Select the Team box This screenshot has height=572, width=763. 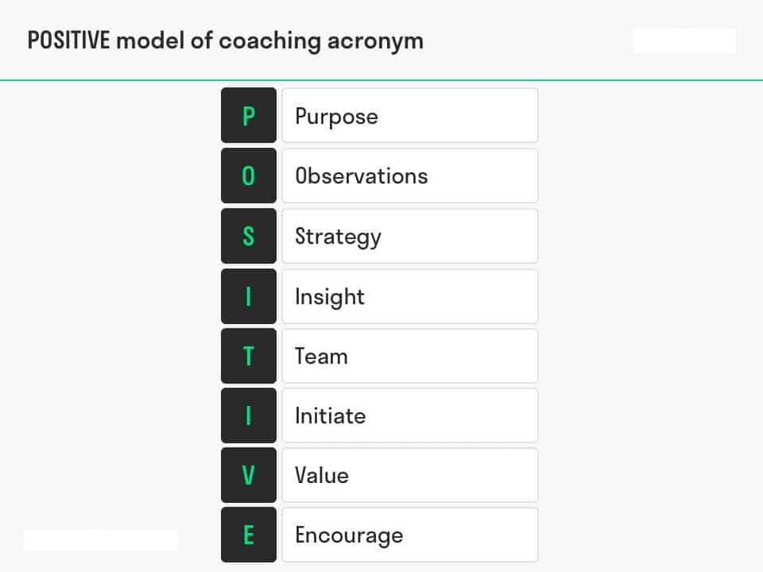coord(410,356)
